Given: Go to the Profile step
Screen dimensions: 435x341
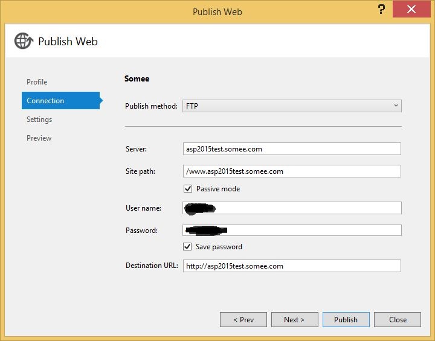Looking at the screenshot, I should (37, 82).
